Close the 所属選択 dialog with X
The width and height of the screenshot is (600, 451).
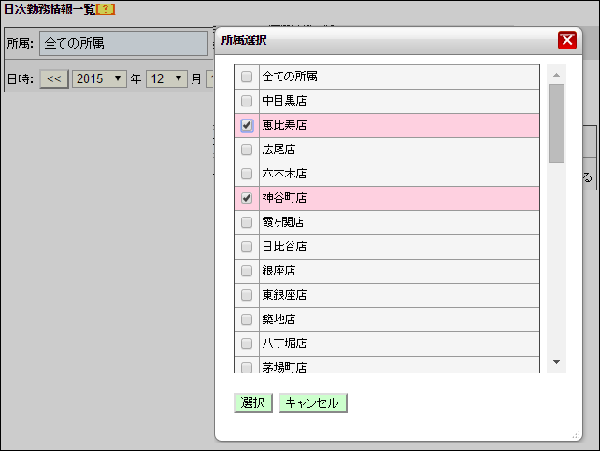[567, 40]
